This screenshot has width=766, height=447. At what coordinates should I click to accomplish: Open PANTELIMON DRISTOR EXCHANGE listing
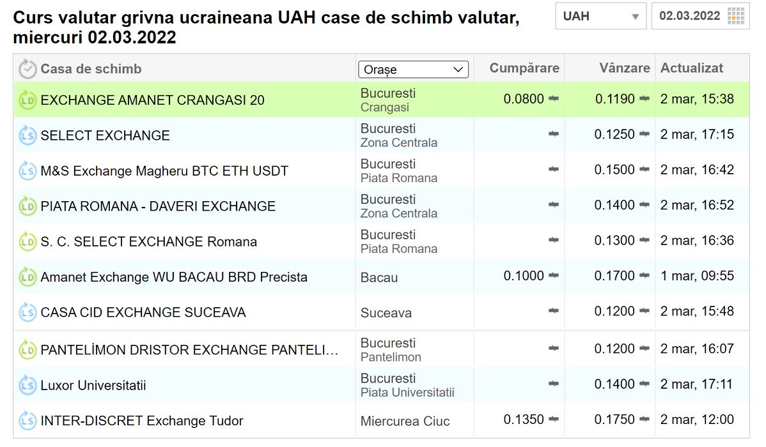189,350
